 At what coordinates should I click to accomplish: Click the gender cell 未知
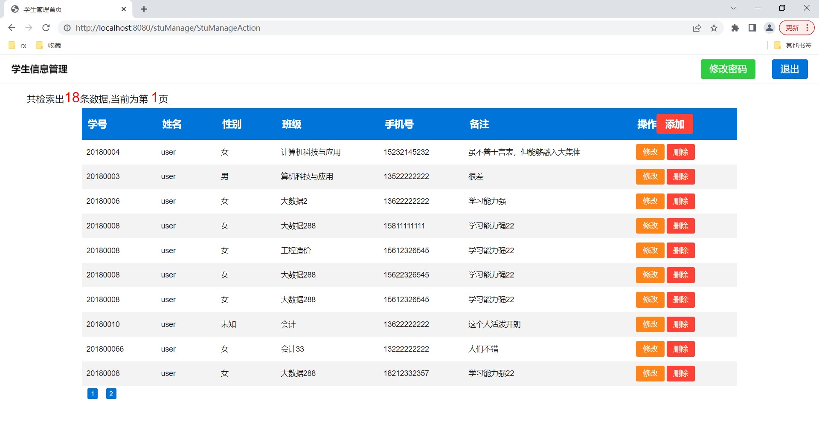(228, 324)
